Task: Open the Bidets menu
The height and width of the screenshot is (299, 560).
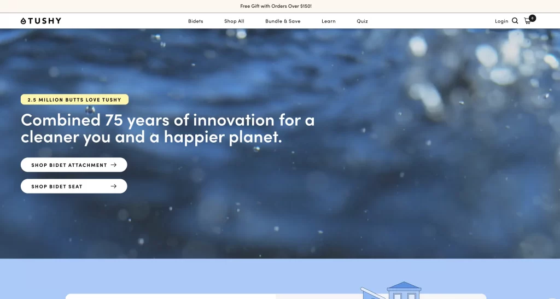Action: pos(195,21)
